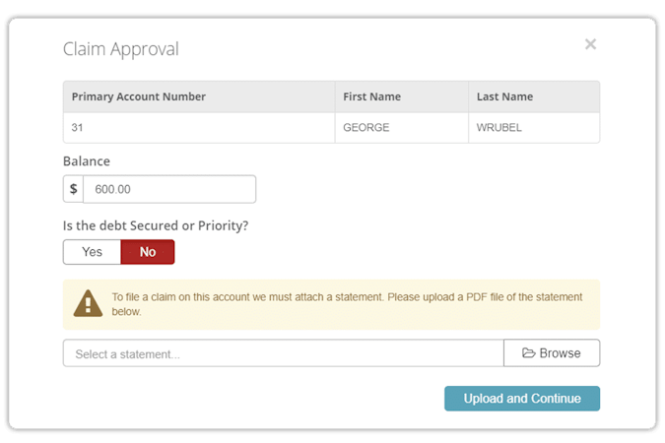Click the warning triangle icon
Viewport: 665px width, 443px height.
tap(89, 304)
